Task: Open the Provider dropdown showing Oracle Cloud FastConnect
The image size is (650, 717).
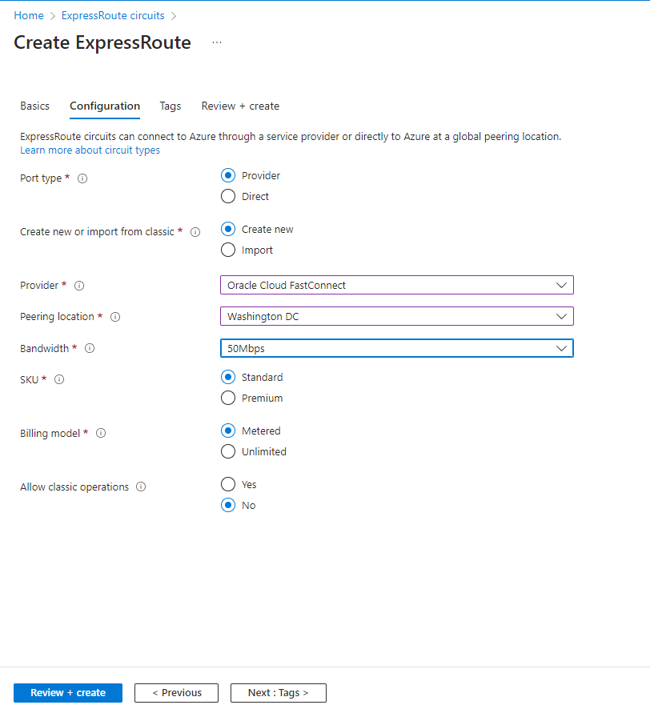Action: [x=396, y=285]
